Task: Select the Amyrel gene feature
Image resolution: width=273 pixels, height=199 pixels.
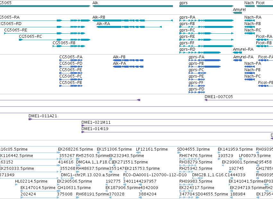Action: [x=237, y=13]
